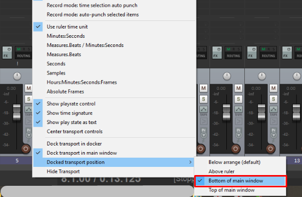Select track 13 number label
This screenshot has height=197, width=302.
pyautogui.click(x=297, y=160)
